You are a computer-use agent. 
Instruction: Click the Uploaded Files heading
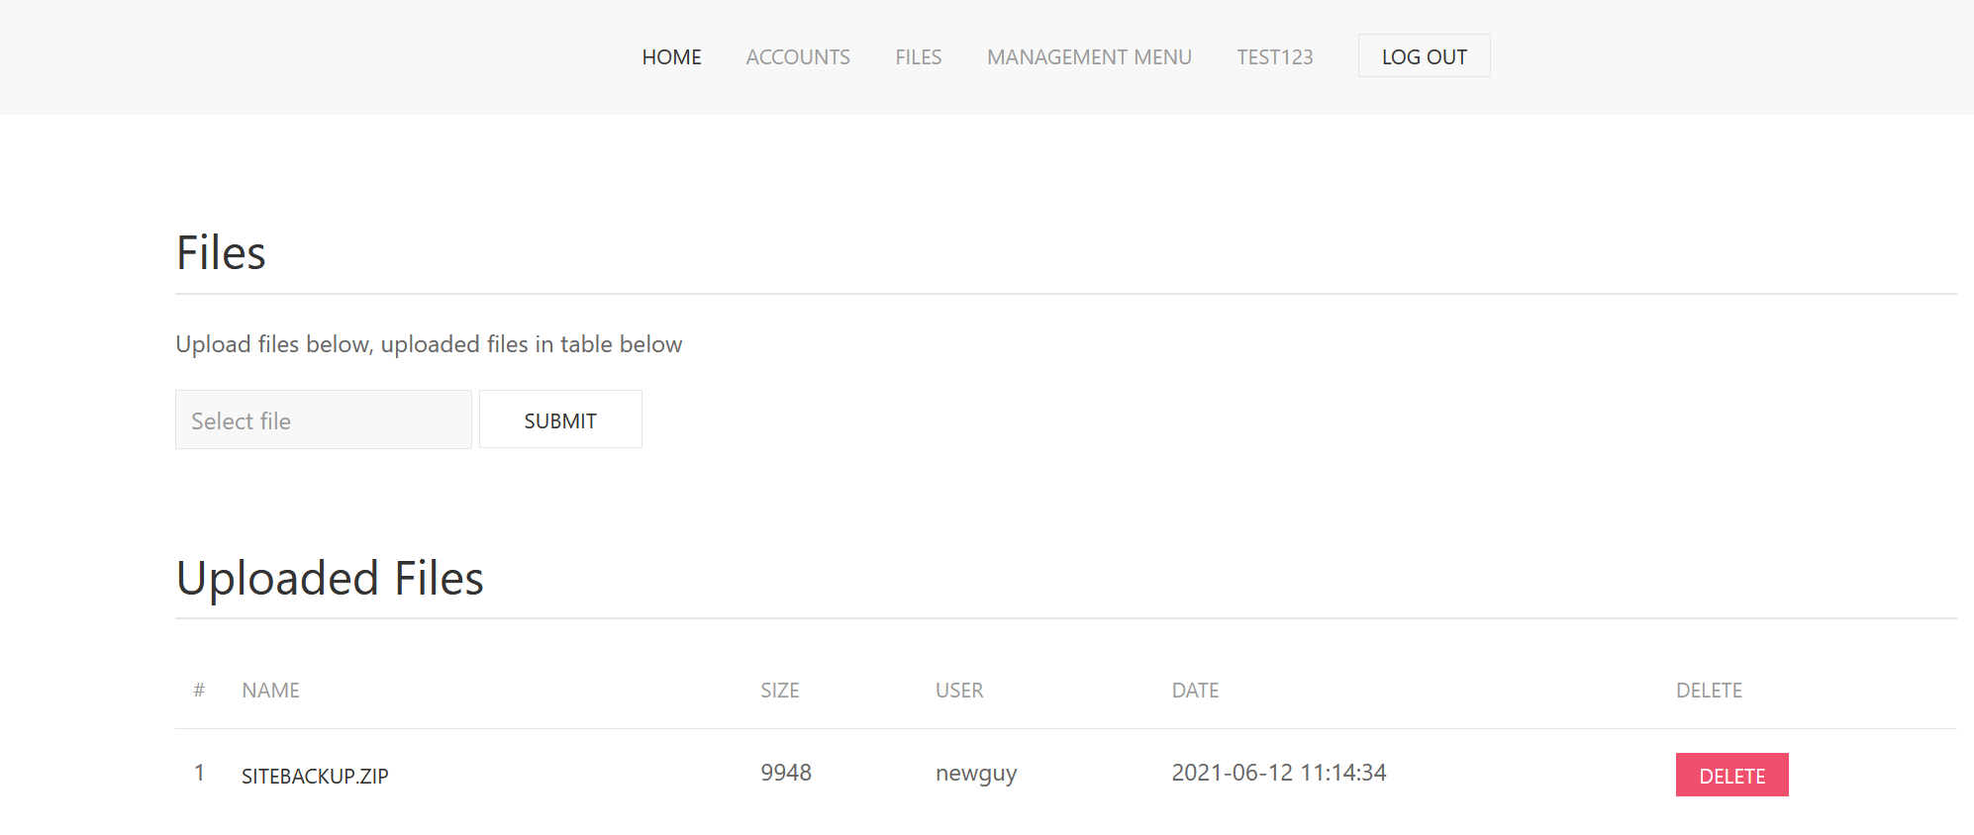(x=330, y=579)
